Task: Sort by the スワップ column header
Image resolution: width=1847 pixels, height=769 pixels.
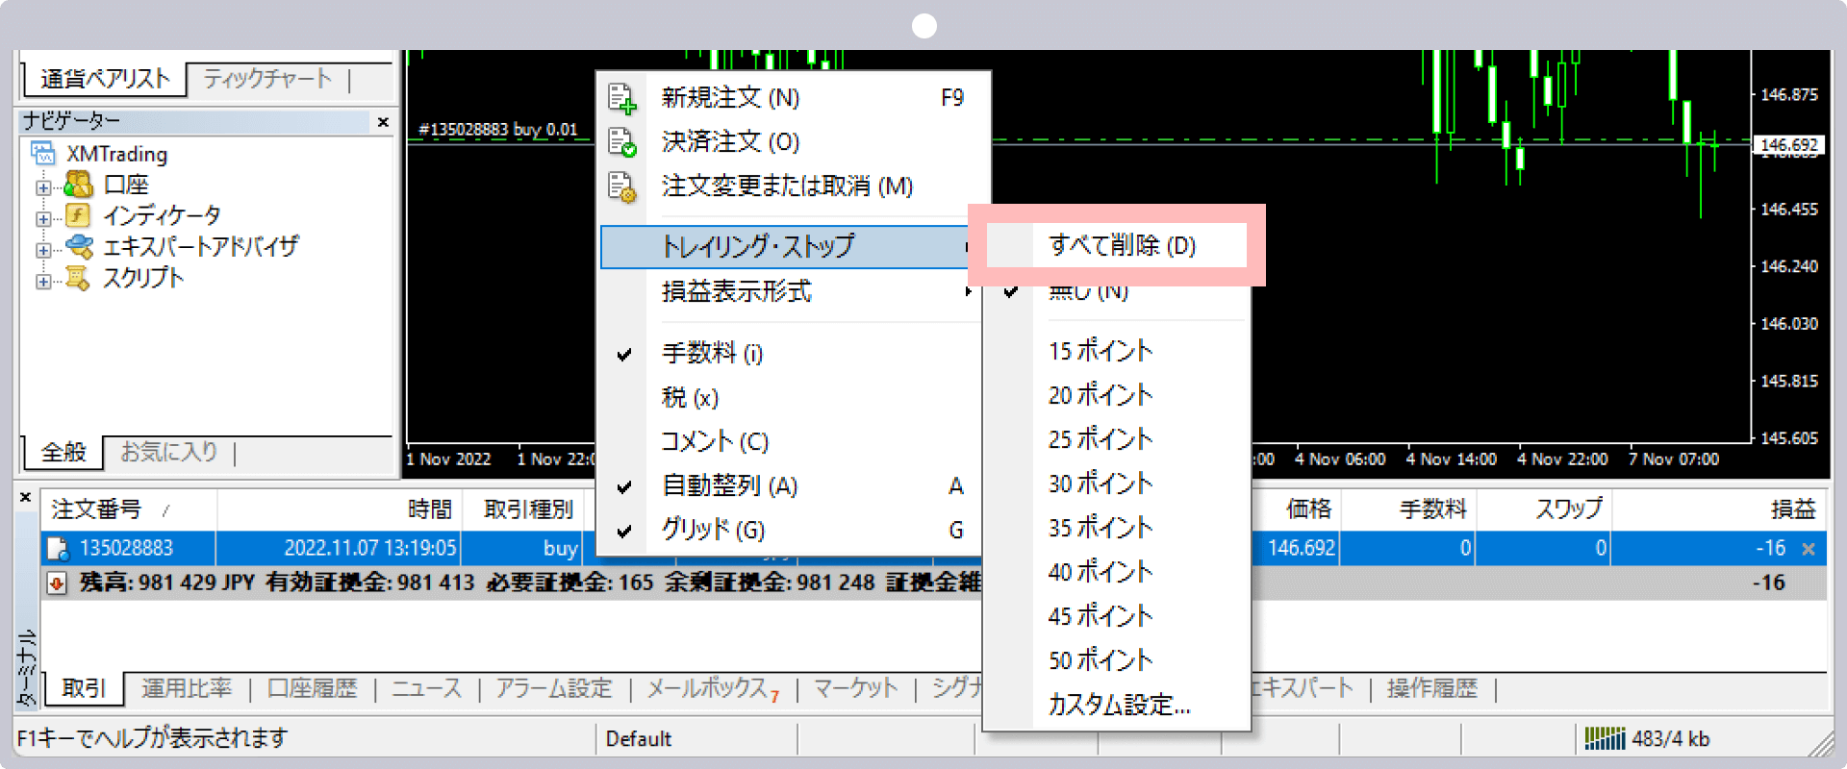Action: (1544, 509)
